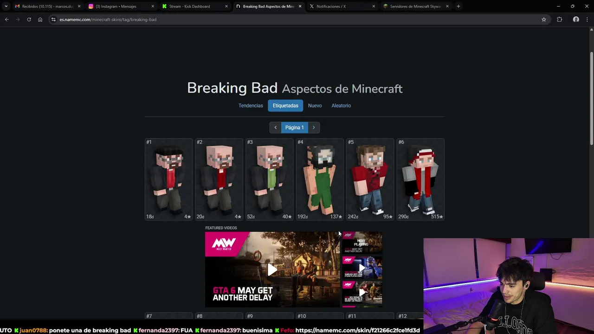Open a new tab with the plus button
The image size is (594, 334).
point(458,6)
